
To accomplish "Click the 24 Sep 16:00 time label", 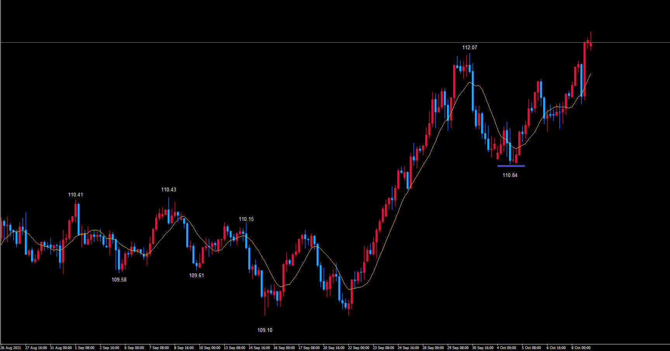I will click(x=408, y=348).
